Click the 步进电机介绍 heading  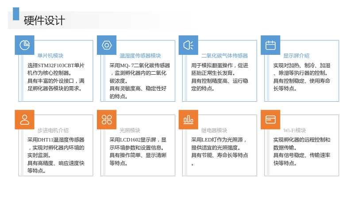(x=53, y=130)
